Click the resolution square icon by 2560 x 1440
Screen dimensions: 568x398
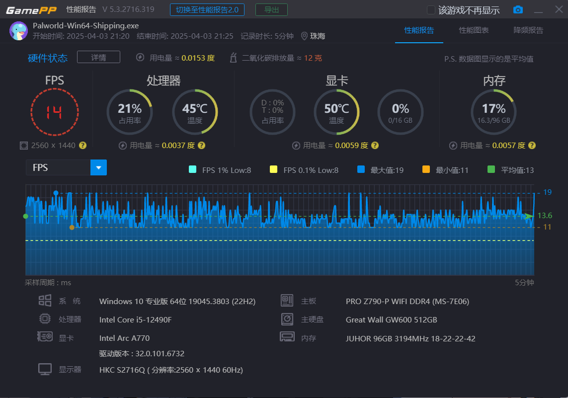click(23, 146)
